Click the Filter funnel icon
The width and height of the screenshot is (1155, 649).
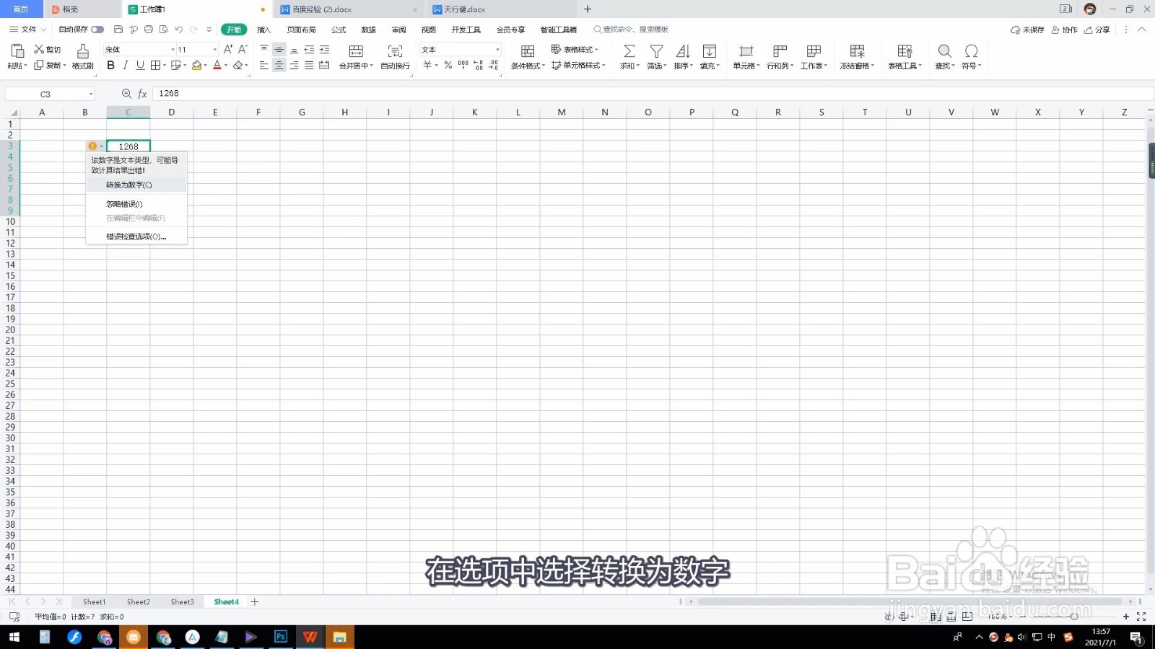(656, 51)
